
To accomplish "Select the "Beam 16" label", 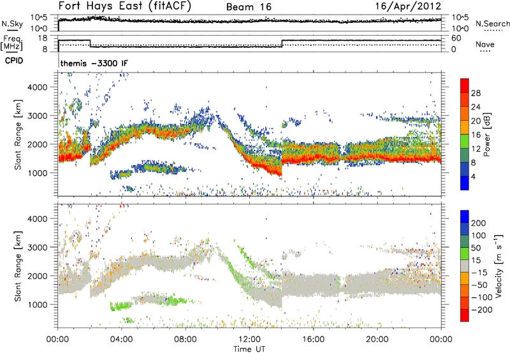I will [249, 7].
